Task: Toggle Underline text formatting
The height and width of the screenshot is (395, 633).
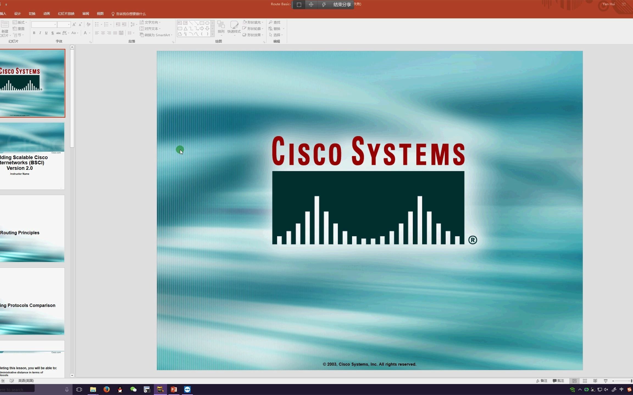Action: click(x=46, y=33)
